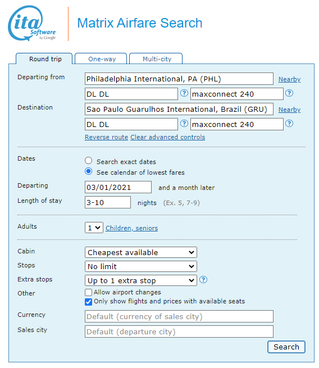Open help icon next to Extra stops

coord(203,280)
